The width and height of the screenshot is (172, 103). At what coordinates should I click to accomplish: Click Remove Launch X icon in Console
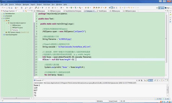pyautogui.click(x=139, y=80)
